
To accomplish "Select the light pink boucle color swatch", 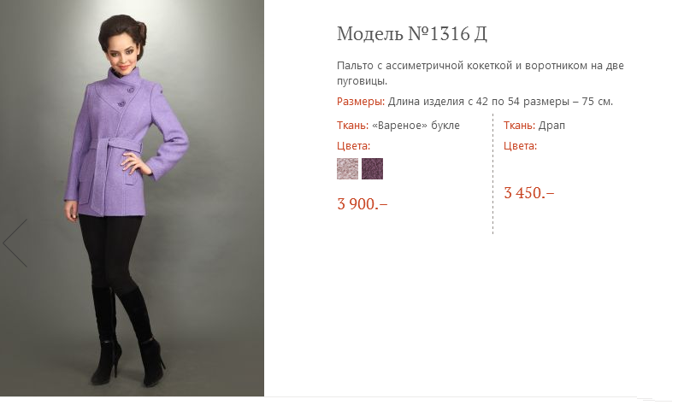I will [x=347, y=168].
